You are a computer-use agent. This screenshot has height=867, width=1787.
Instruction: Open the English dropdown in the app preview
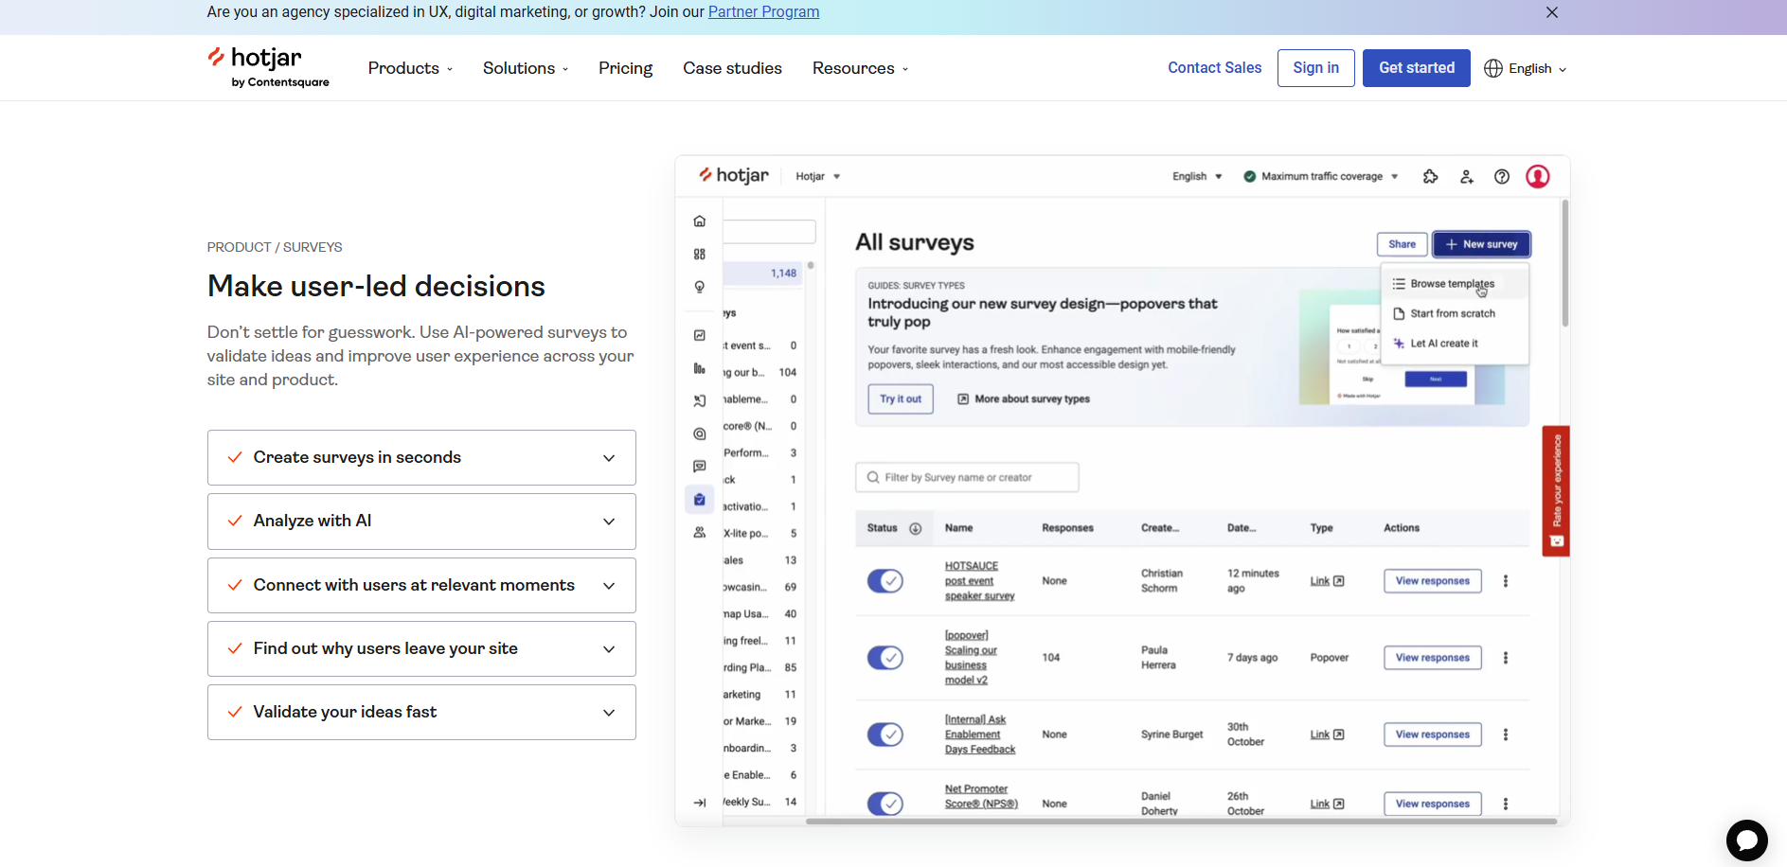point(1197,176)
